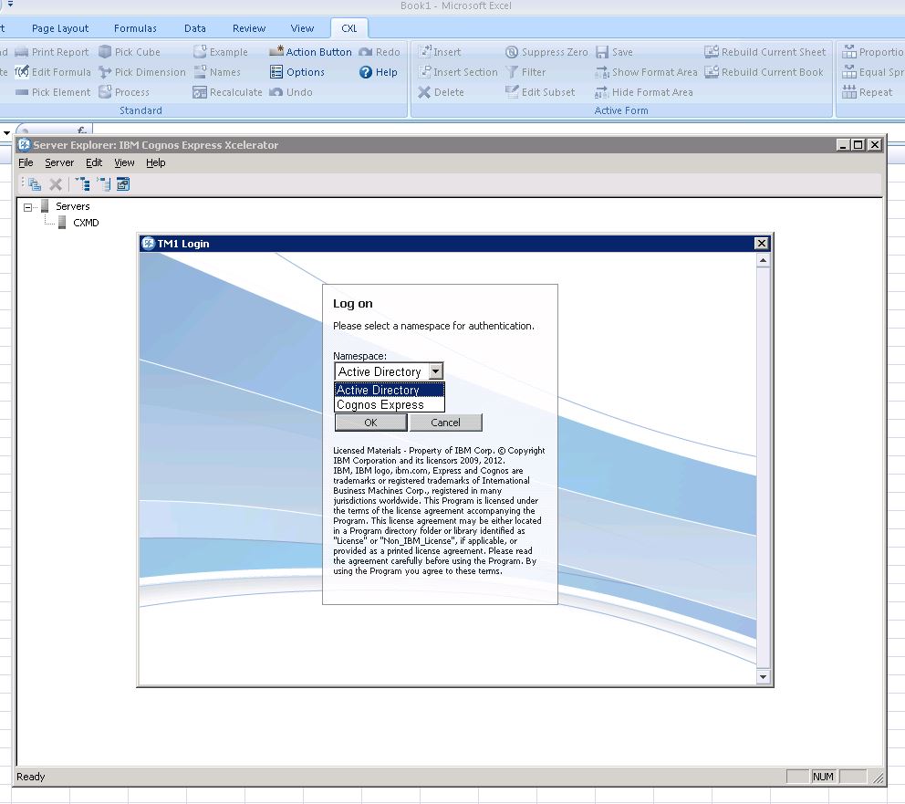Click the "Log on" heading text
This screenshot has width=905, height=804.
pos(353,304)
